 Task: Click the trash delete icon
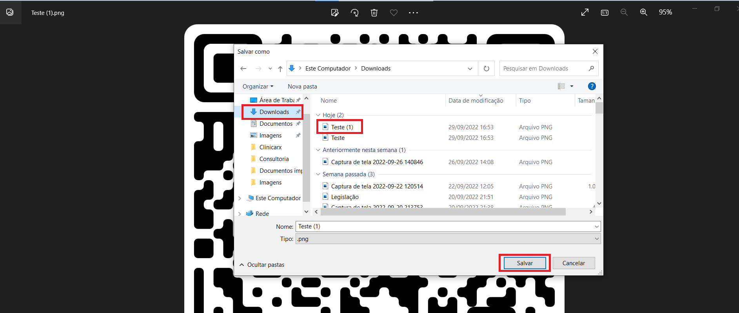click(374, 13)
